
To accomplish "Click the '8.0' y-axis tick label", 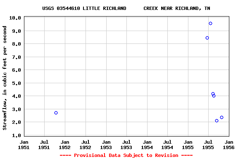I will 17,44.
